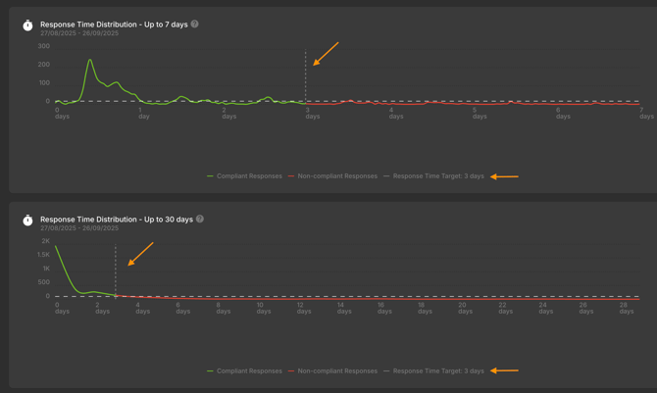The image size is (657, 393).
Task: Click orange arrow beside the 7-day chart legend
Action: pos(504,176)
